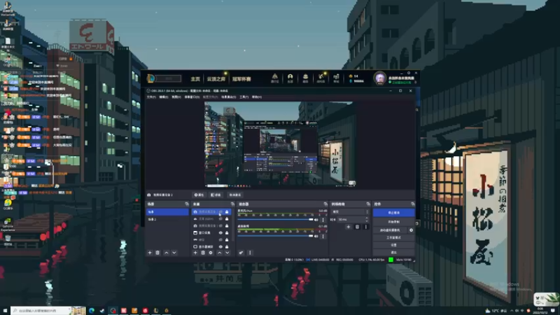Screen dimensions: 560x315
Task: Open the League client profile icon
Action: click(x=290, y=78)
